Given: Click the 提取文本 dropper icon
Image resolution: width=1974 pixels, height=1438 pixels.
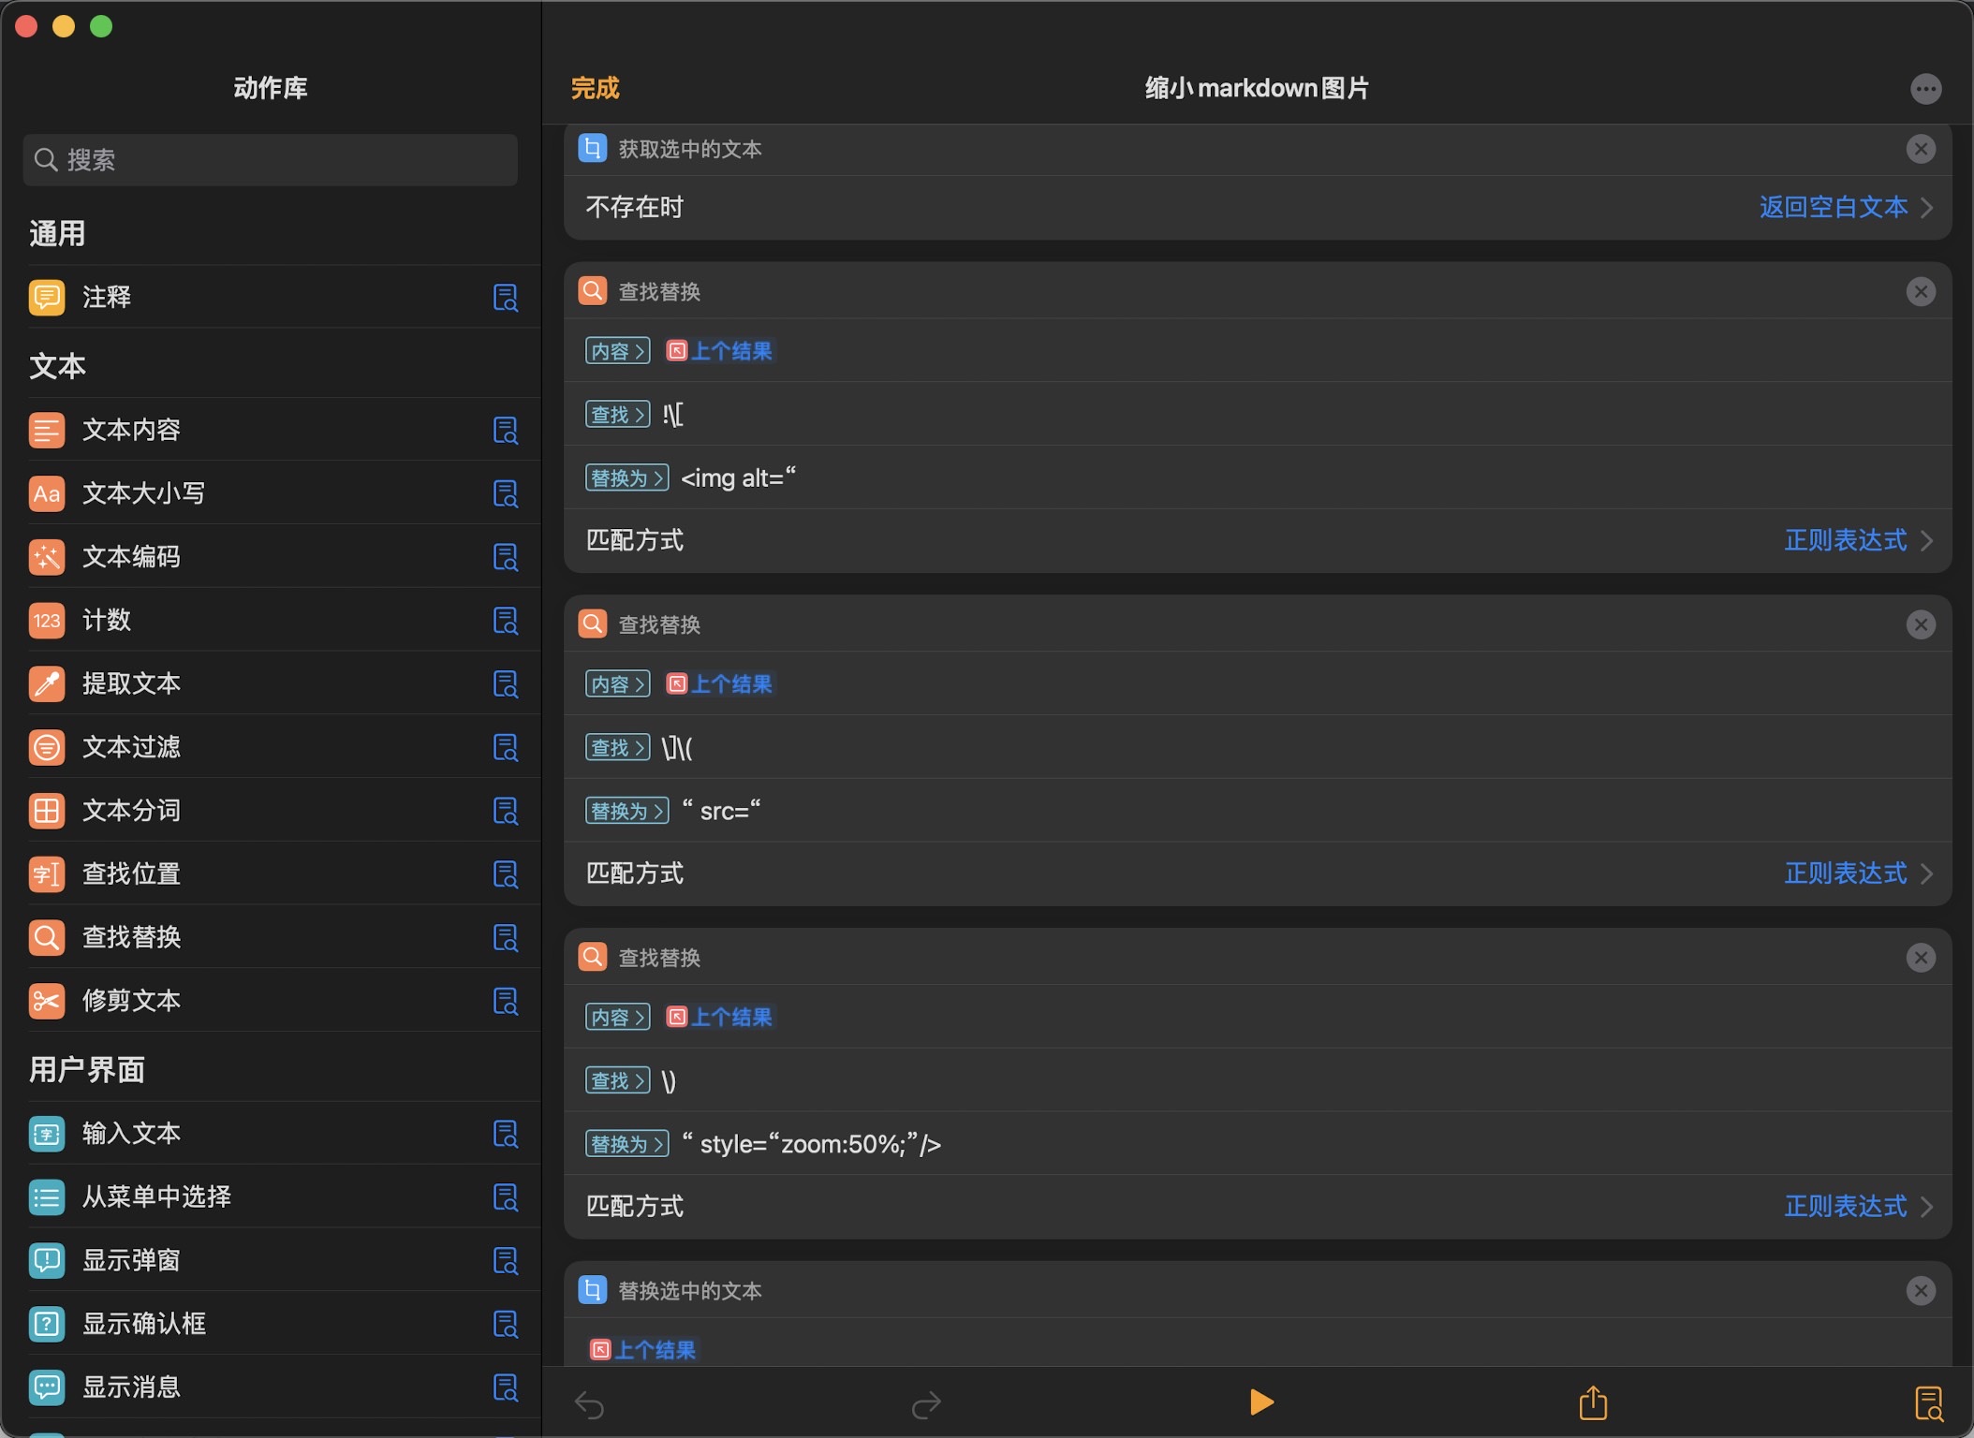Looking at the screenshot, I should click(47, 684).
